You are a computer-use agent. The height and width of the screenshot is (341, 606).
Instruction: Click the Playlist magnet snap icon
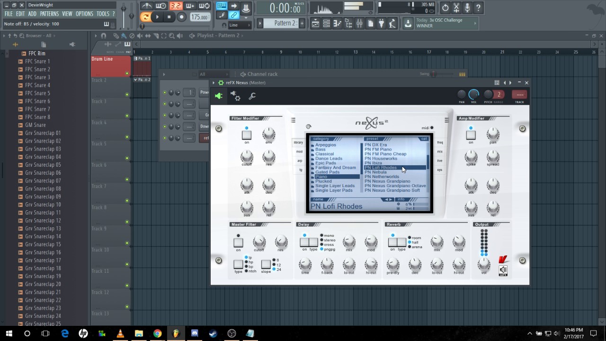coord(103,36)
